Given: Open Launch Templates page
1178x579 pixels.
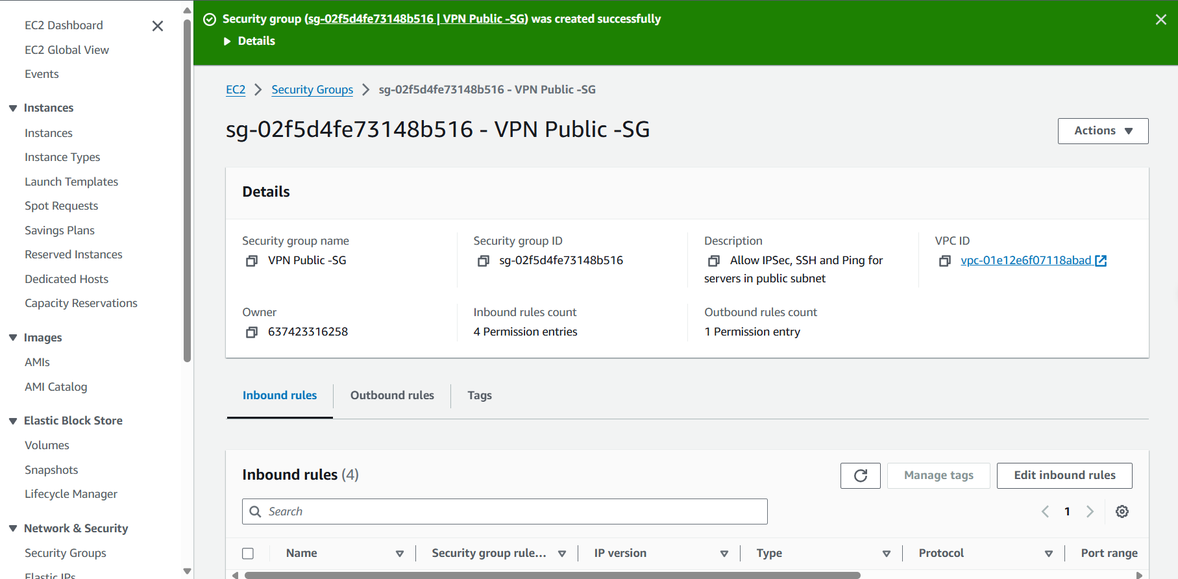Looking at the screenshot, I should [x=71, y=182].
